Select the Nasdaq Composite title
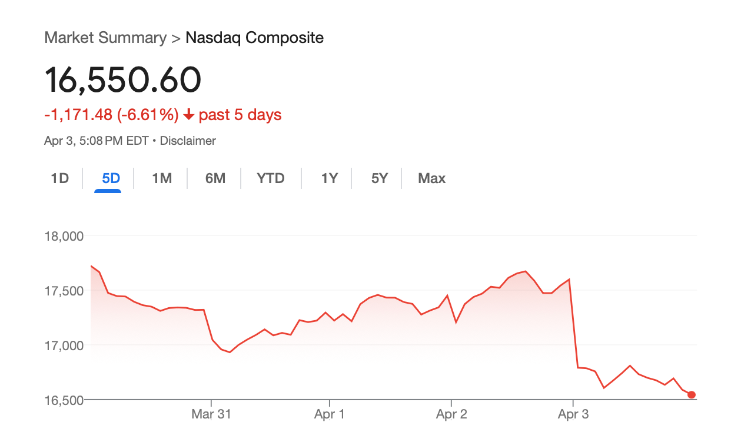This screenshot has height=432, width=731. pos(254,38)
